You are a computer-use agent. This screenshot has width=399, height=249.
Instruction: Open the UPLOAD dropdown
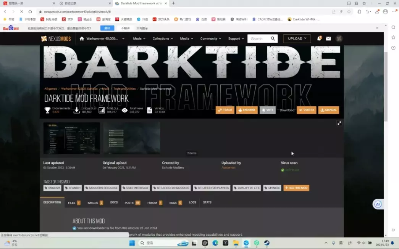[x=297, y=39]
